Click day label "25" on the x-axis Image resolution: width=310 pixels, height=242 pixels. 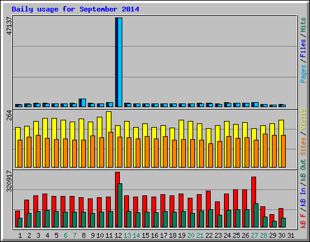[236, 235]
